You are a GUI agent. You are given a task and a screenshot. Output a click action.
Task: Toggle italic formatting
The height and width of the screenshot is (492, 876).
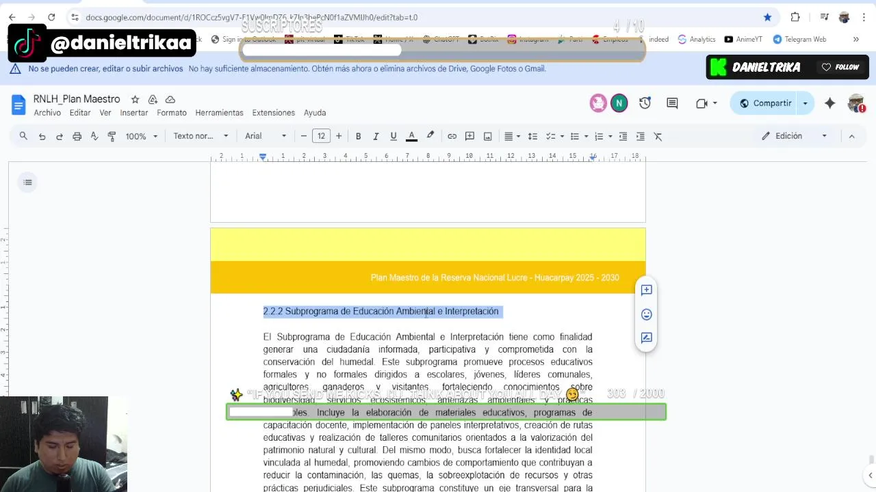tap(376, 136)
